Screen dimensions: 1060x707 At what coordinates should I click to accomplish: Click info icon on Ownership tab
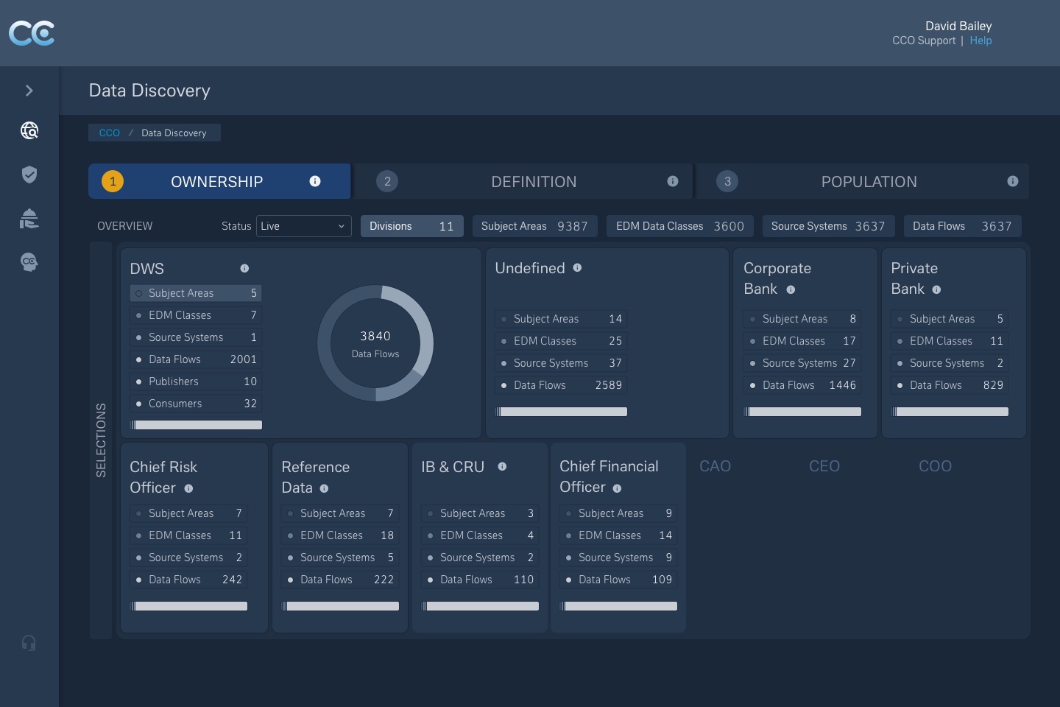(x=315, y=181)
